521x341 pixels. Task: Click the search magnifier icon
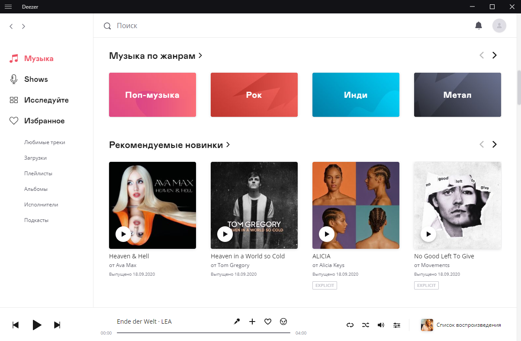tap(107, 26)
